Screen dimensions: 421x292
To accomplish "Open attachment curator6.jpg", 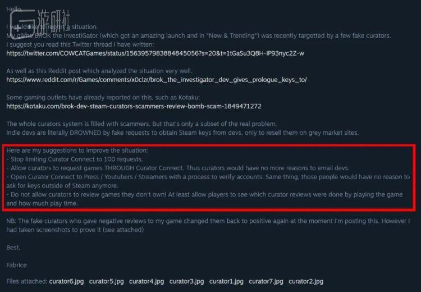I will (x=66, y=281).
